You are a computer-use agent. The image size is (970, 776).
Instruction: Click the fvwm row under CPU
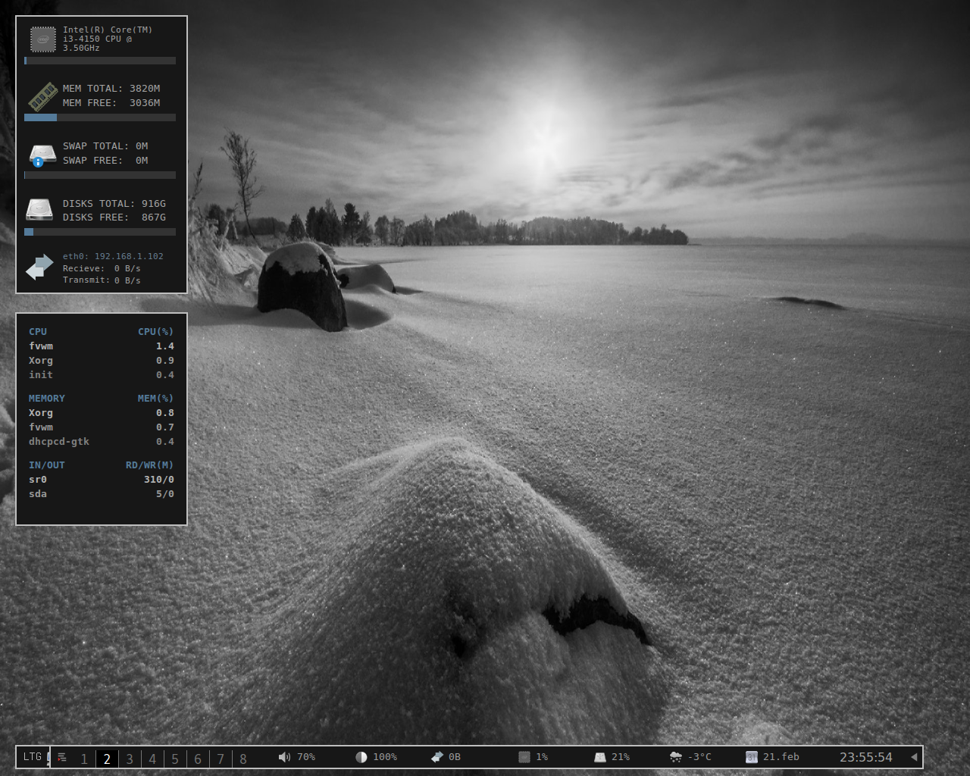[102, 346]
